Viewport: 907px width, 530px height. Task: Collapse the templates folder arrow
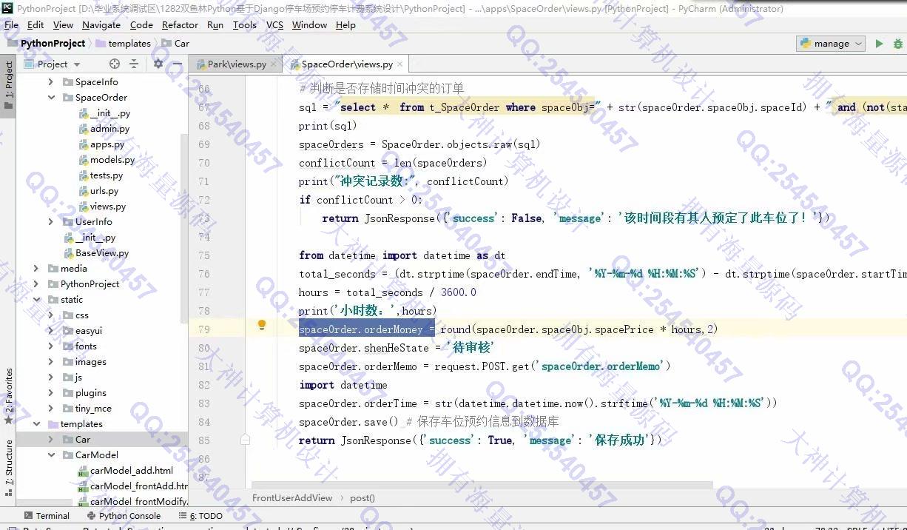pos(36,424)
